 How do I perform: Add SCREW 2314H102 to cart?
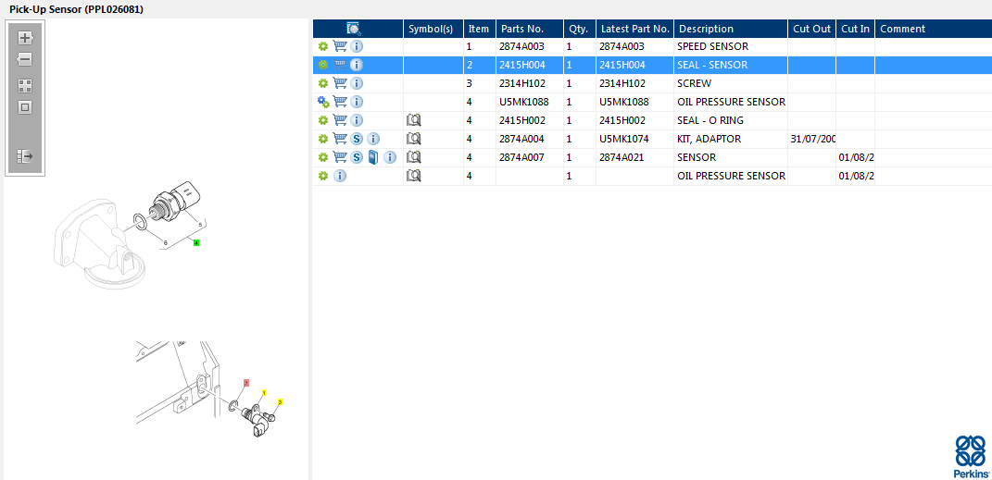pyautogui.click(x=340, y=82)
